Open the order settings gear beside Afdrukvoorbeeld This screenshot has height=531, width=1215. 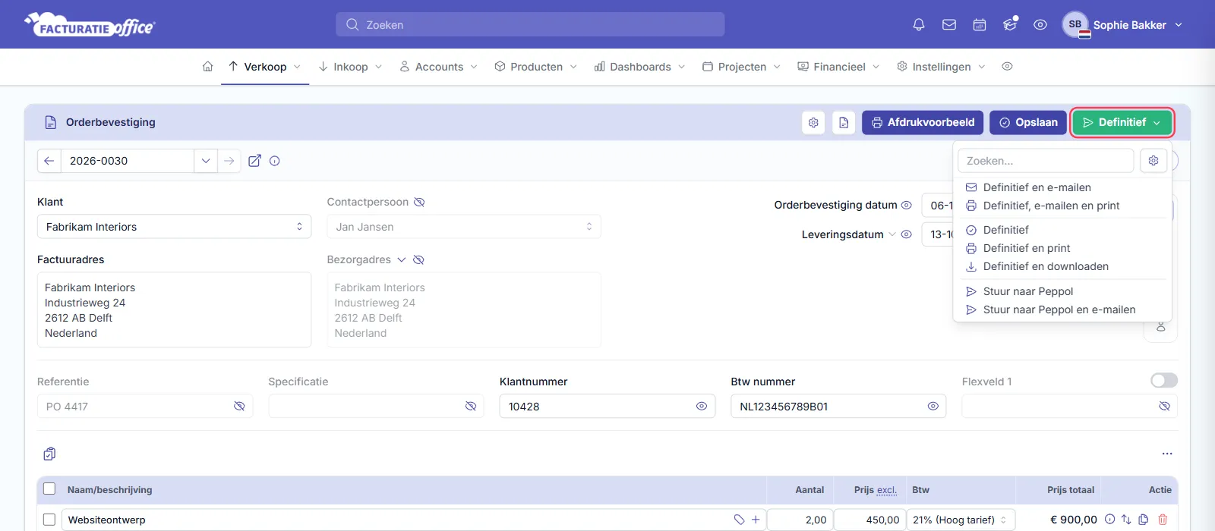(x=813, y=123)
